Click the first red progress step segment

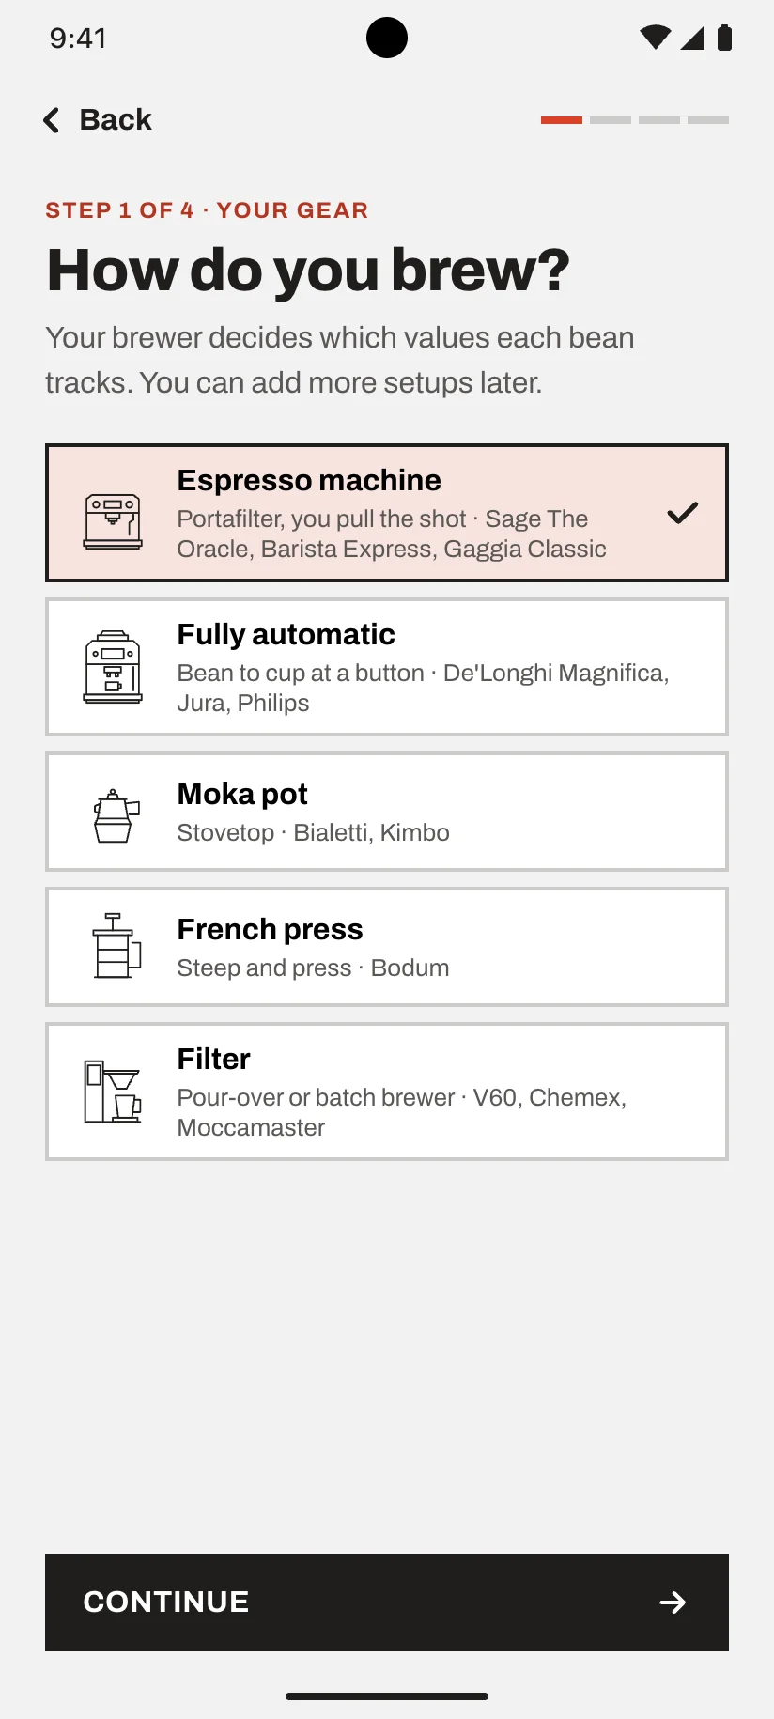pos(562,120)
